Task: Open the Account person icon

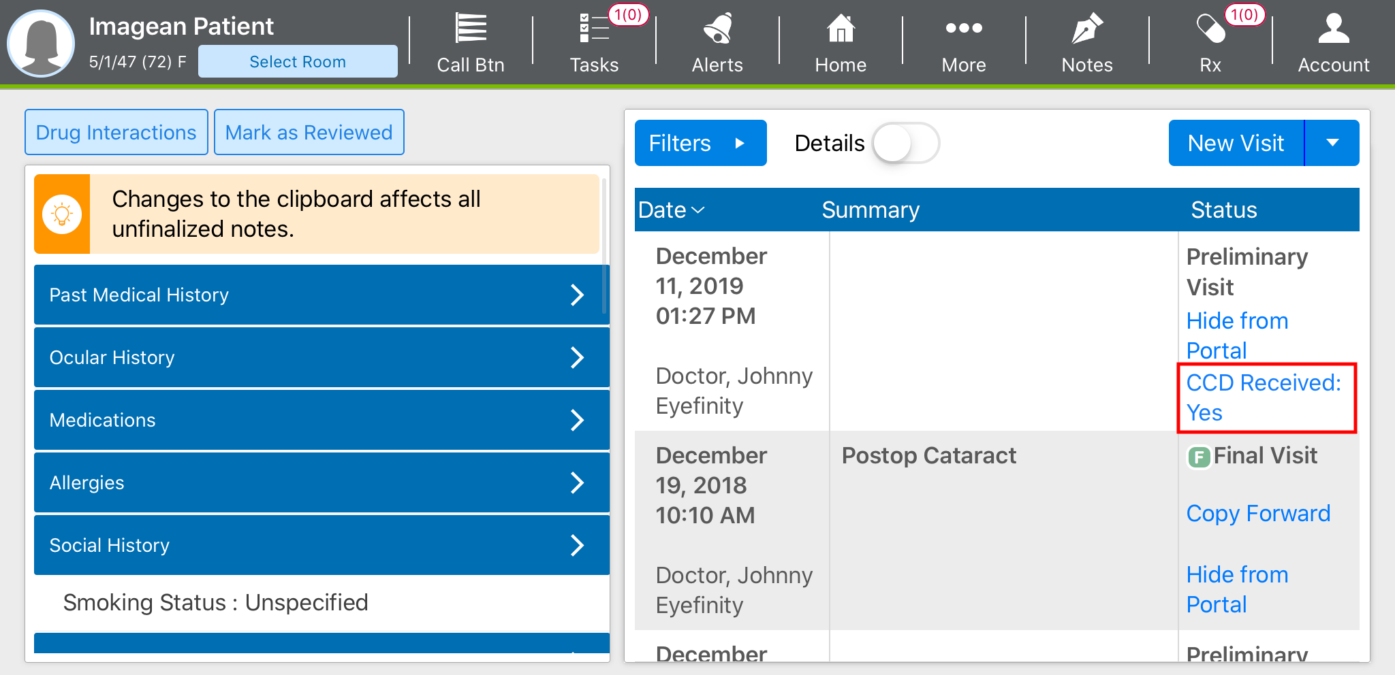Action: [x=1333, y=30]
